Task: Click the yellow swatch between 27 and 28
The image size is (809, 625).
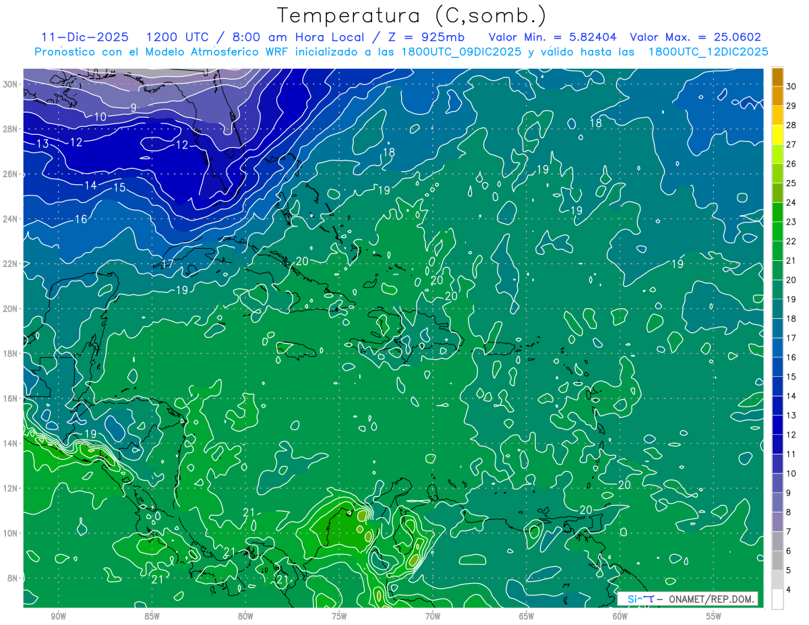Action: click(x=777, y=135)
